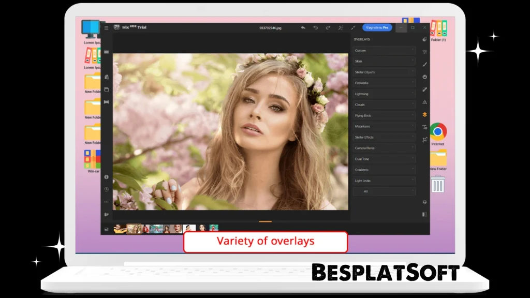This screenshot has height=298, width=530.
Task: Undo the last edit with the undo arrow
Action: (315, 27)
